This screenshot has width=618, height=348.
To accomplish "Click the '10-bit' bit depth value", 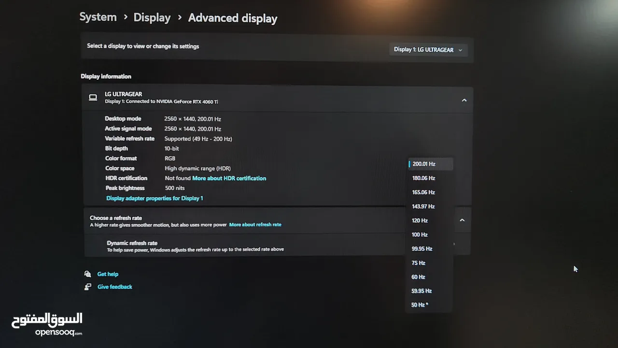I will 172,148.
